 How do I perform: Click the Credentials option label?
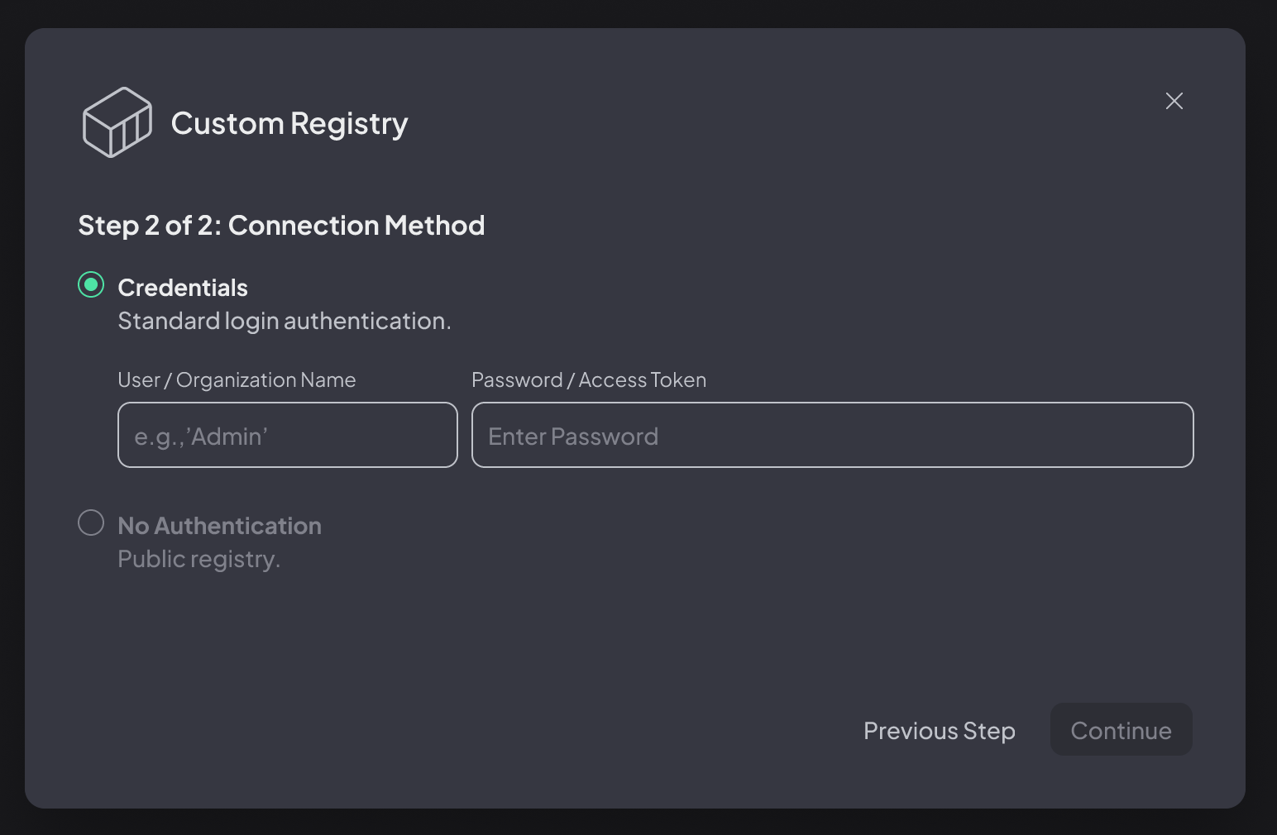[183, 288]
